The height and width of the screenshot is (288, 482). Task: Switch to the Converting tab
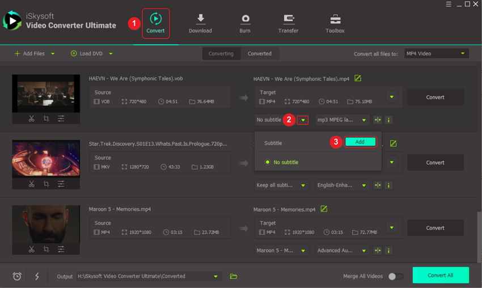[221, 53]
